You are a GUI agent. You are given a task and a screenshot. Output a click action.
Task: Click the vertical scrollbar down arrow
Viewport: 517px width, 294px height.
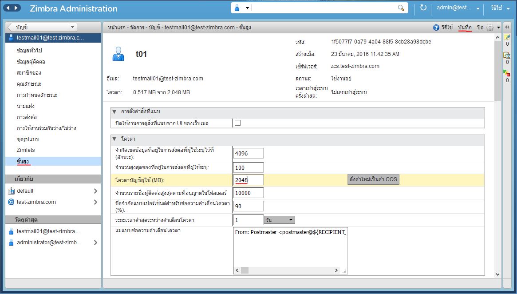coord(497,274)
